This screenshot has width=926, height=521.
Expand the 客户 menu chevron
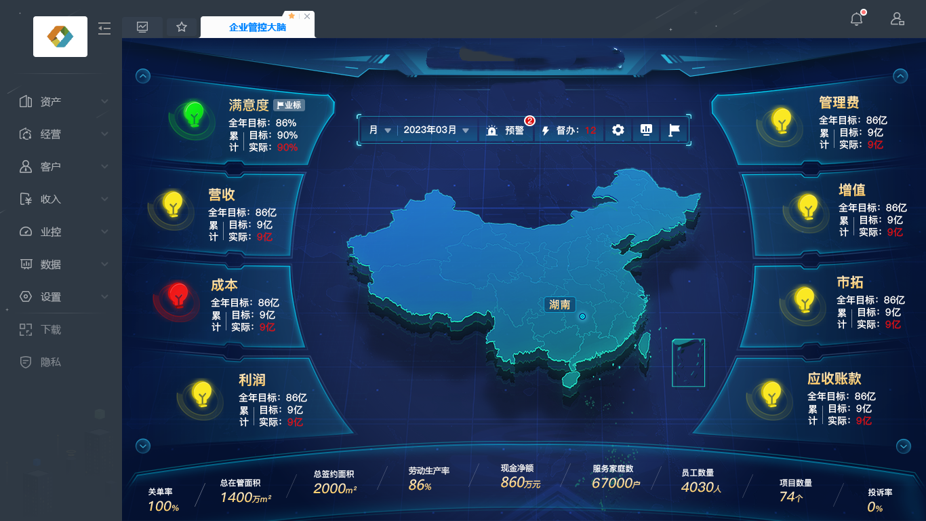(104, 166)
